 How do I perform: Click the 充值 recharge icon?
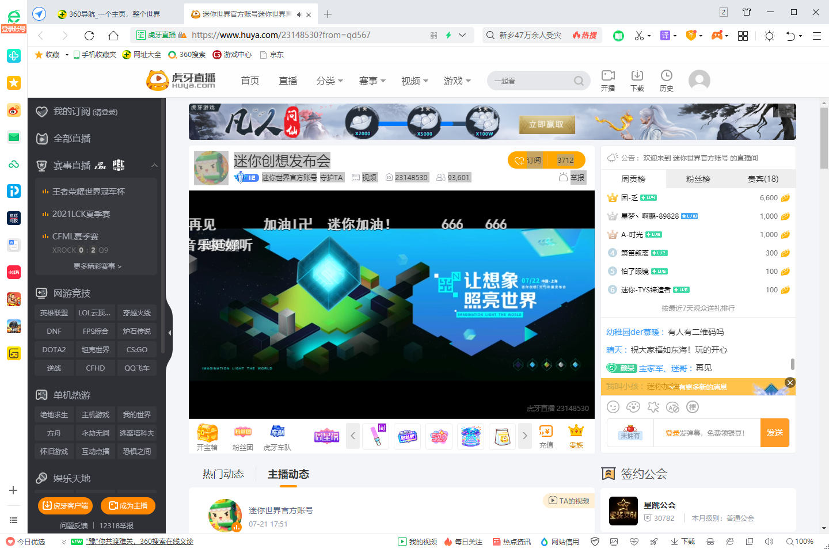[x=546, y=432]
